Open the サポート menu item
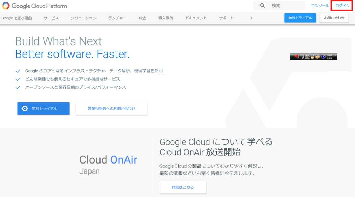The width and height of the screenshot is (355, 197). 226,18
